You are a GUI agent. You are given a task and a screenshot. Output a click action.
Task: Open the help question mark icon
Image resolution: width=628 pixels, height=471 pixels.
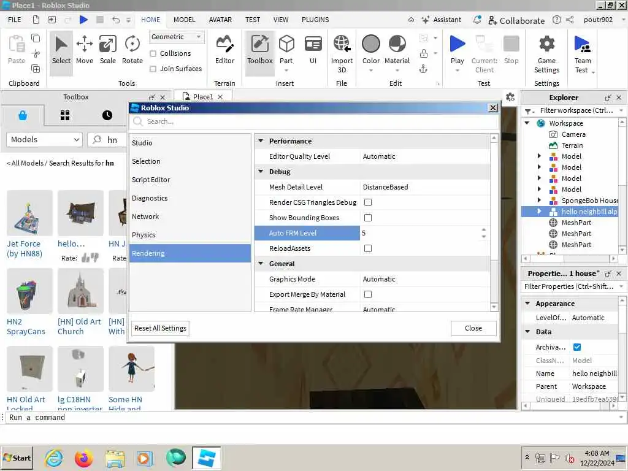coord(557,20)
